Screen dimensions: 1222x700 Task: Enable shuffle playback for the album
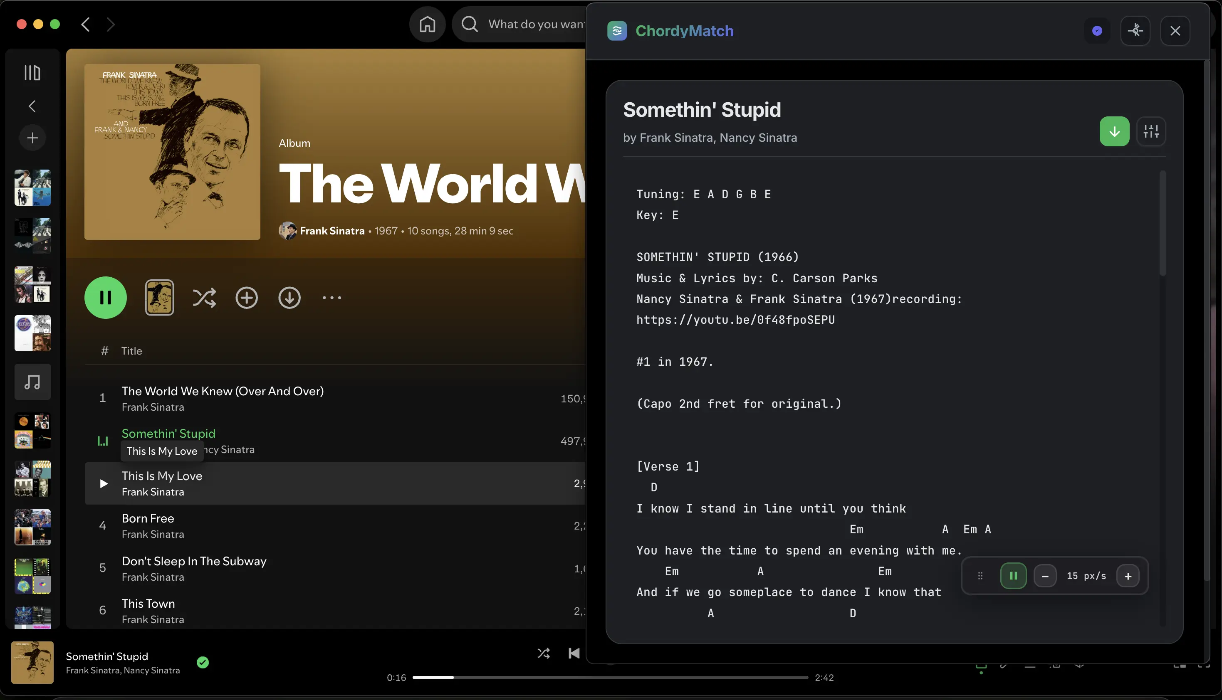(x=204, y=298)
